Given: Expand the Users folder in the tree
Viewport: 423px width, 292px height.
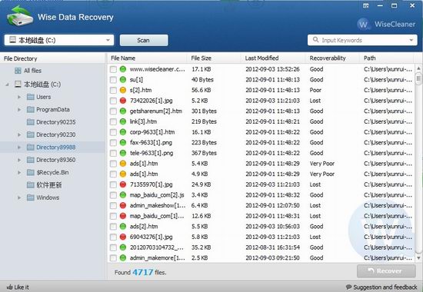Looking at the screenshot, I should tap(19, 97).
